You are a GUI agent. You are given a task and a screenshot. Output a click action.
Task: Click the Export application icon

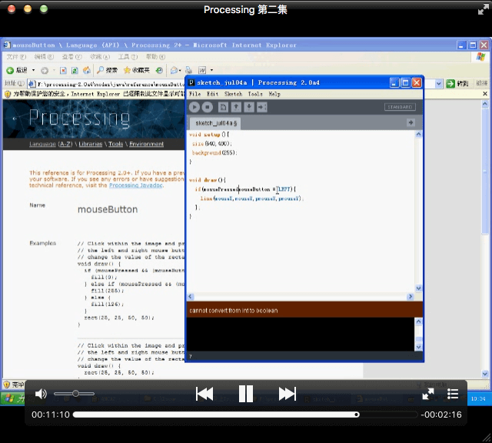coord(262,107)
